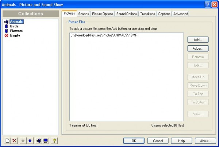
Task: Click the Move Up button
Action: [x=198, y=77]
